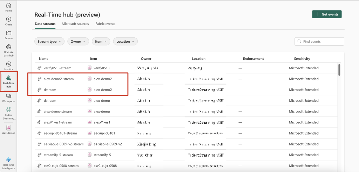Click the Get events button
The height and width of the screenshot is (172, 359).
tap(327, 14)
